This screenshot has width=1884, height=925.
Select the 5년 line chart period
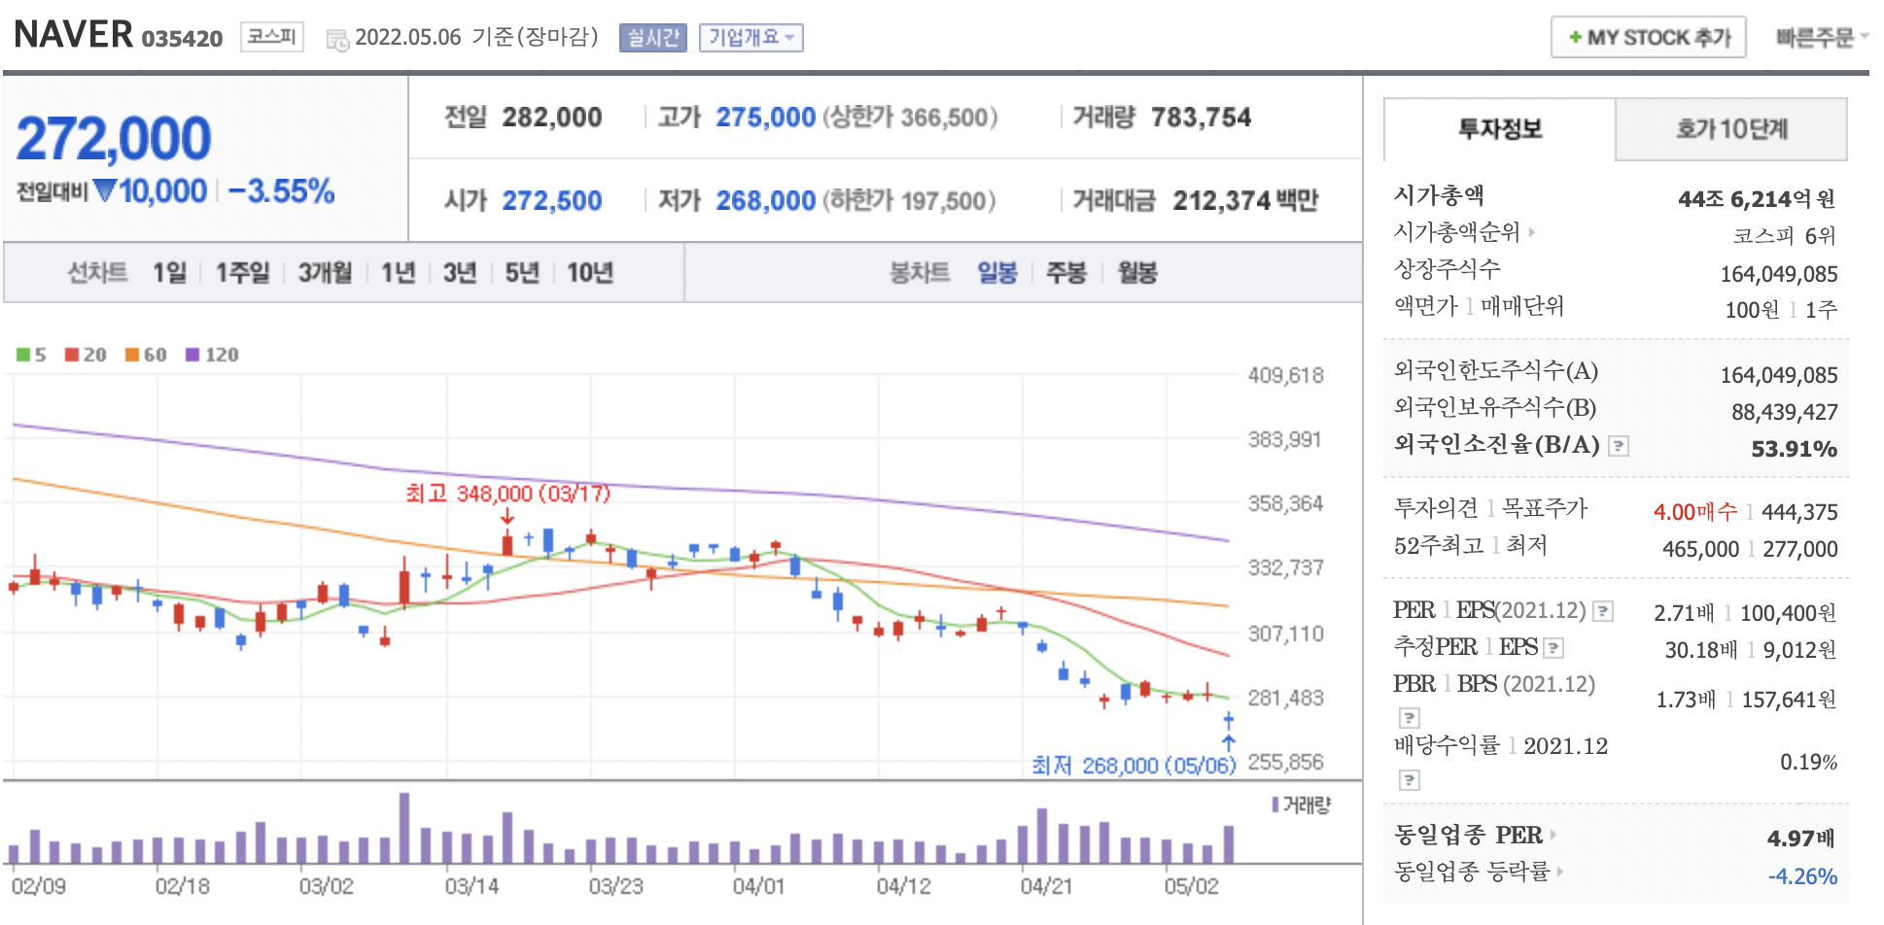click(522, 272)
